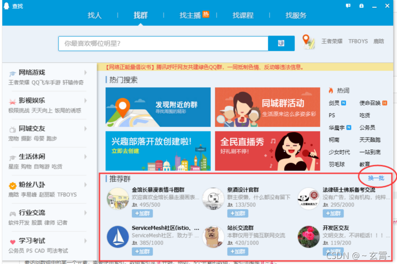Image resolution: width=397 pixels, height=264 pixels.
Task: Select hot word 剑灵
Action: [334, 103]
